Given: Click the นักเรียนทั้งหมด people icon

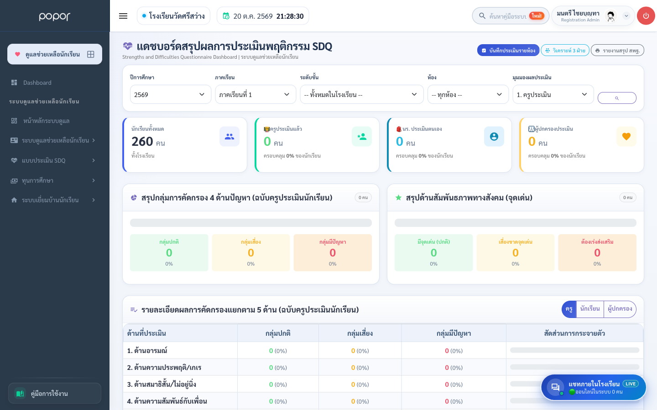Looking at the screenshot, I should (x=229, y=136).
